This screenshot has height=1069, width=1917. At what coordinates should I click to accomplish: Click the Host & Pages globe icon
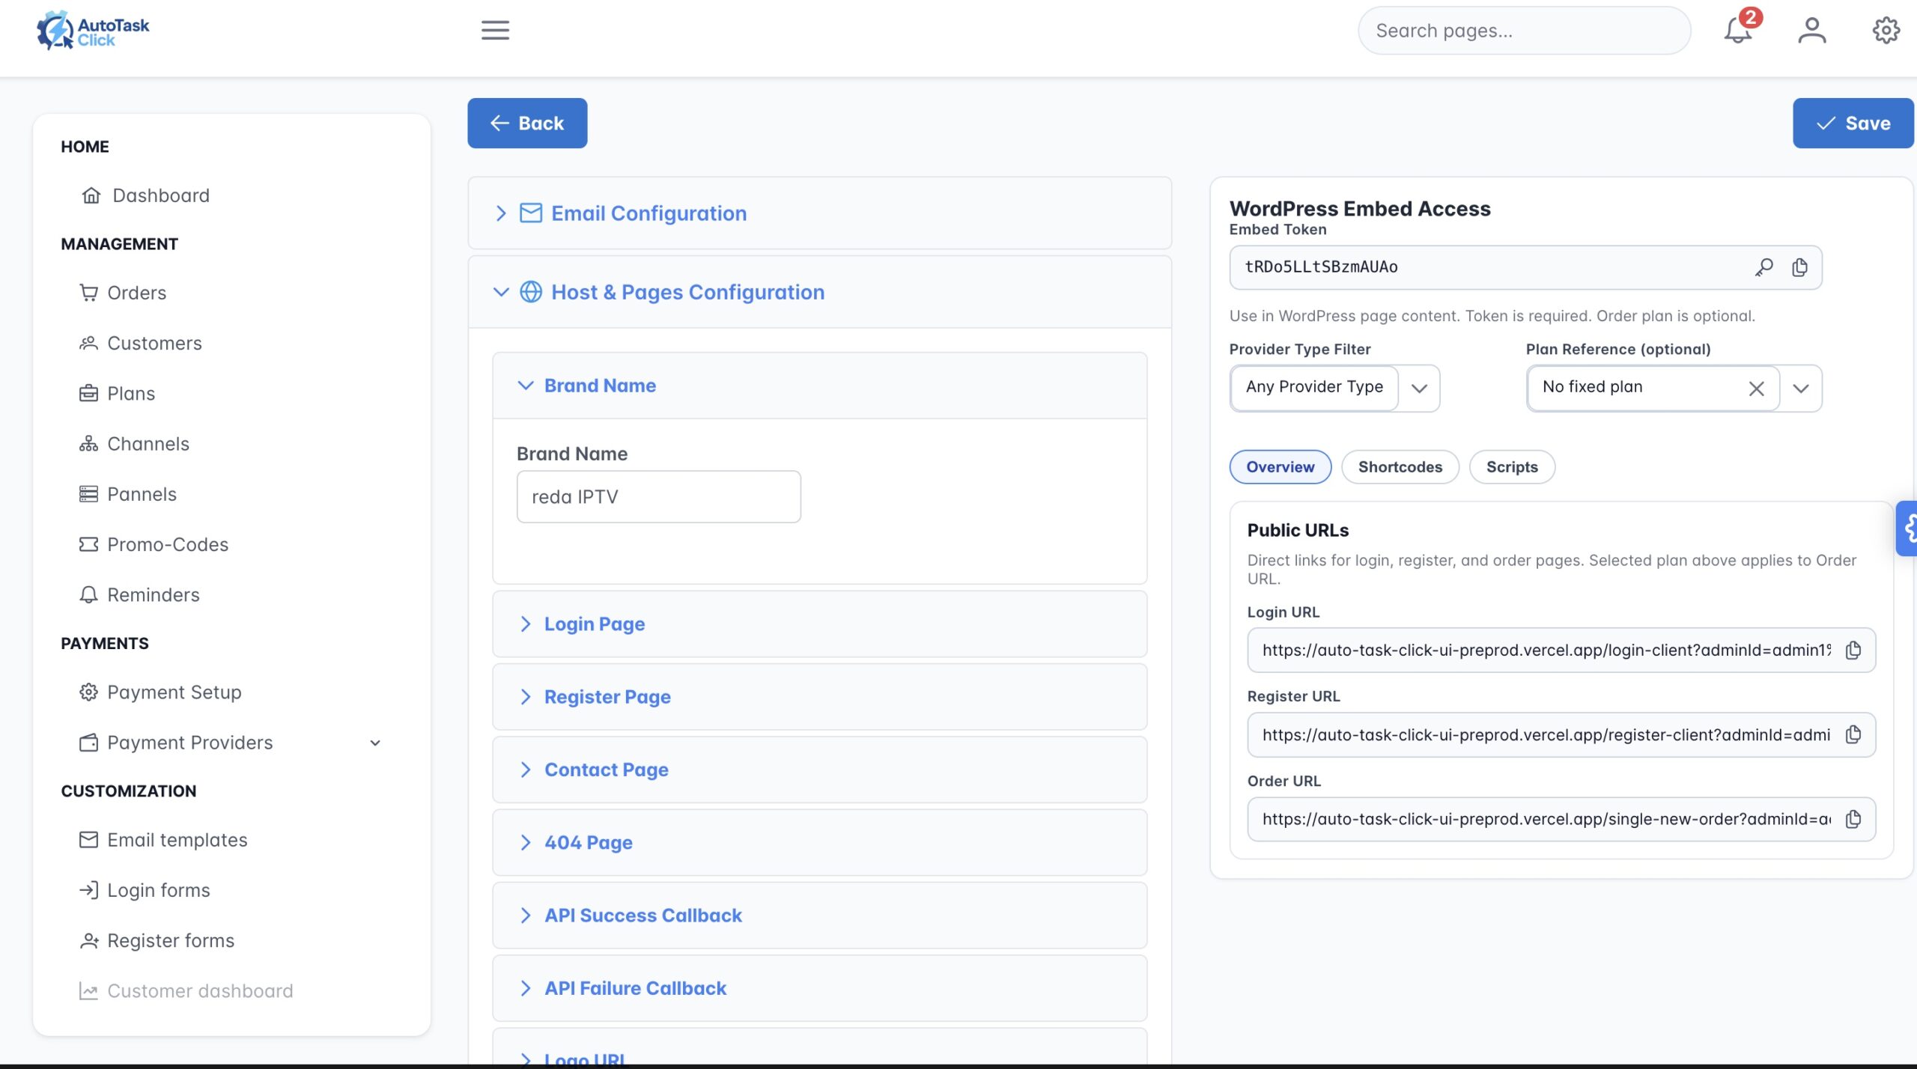coord(531,292)
